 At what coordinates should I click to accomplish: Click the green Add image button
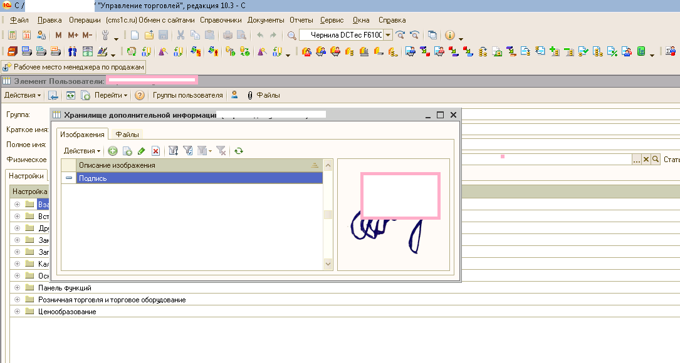(113, 151)
